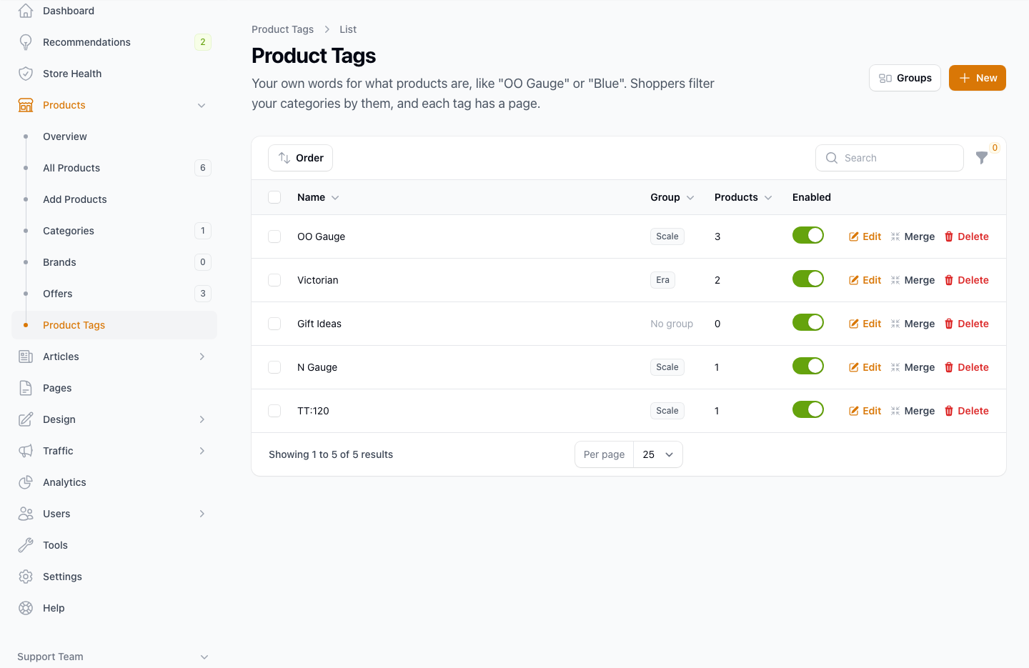Open the table filter funnel icon

982,158
